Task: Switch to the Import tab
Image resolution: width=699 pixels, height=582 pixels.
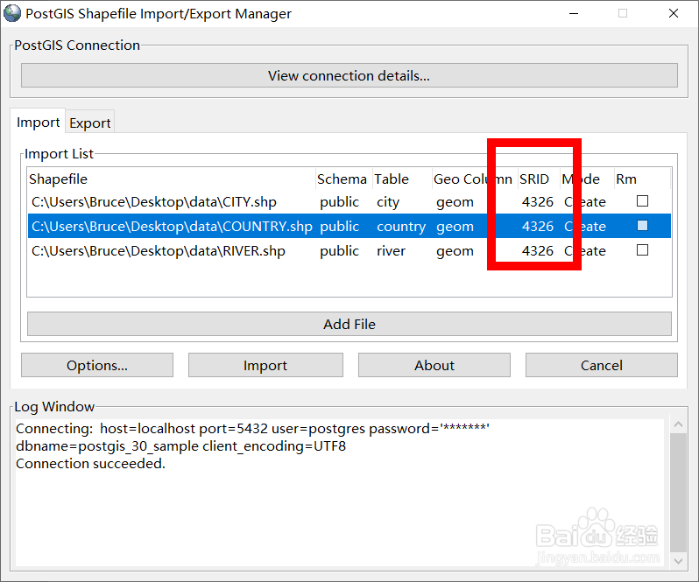Action: point(38,122)
